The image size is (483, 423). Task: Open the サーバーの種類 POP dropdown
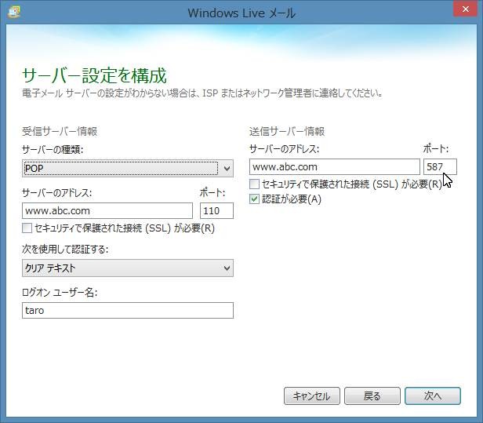128,168
